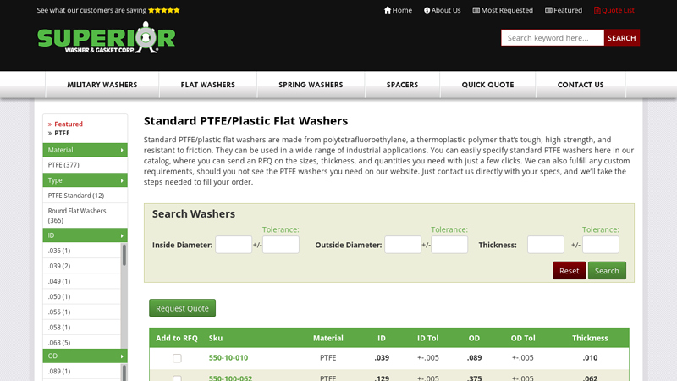
Task: Click the Featured list icon in header
Action: click(x=548, y=10)
